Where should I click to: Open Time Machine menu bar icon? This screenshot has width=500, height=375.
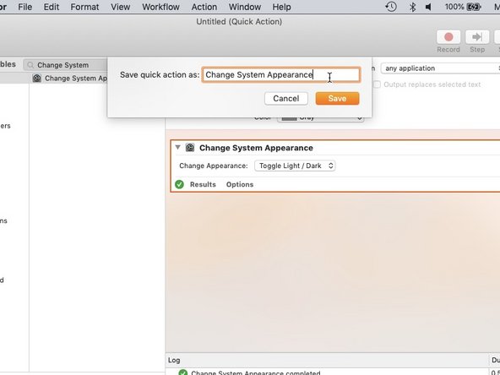391,7
